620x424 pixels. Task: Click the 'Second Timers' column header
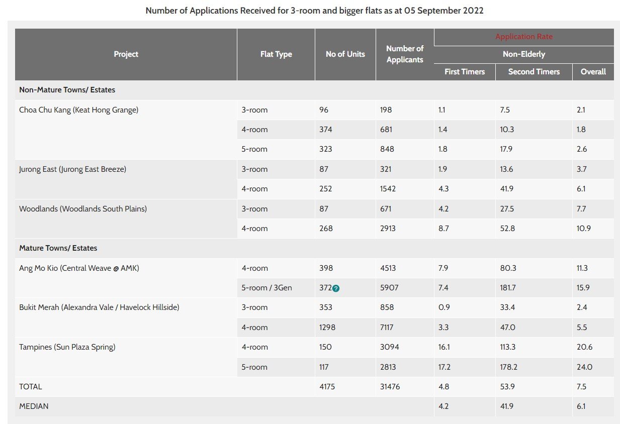(x=534, y=72)
